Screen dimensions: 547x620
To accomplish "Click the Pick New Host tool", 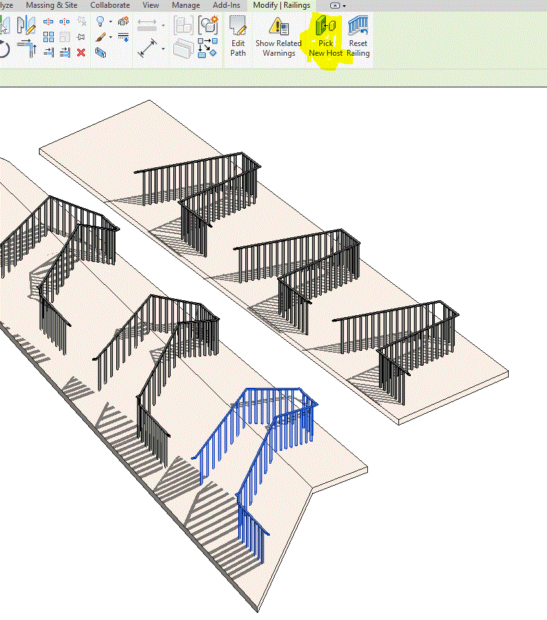I will click(325, 36).
